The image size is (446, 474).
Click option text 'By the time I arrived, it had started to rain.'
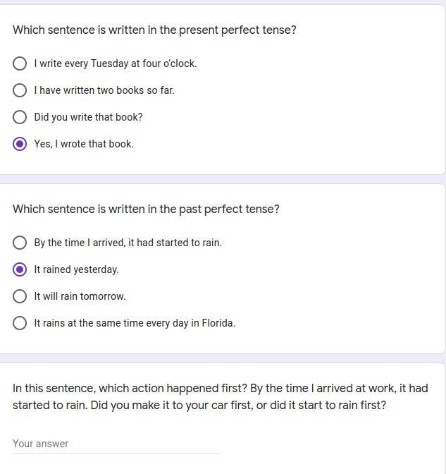[x=128, y=243]
